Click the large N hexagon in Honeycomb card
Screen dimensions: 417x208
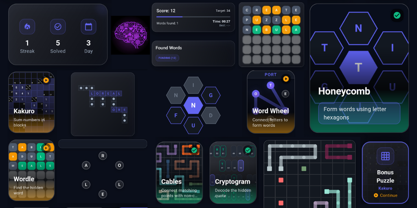click(358, 28)
